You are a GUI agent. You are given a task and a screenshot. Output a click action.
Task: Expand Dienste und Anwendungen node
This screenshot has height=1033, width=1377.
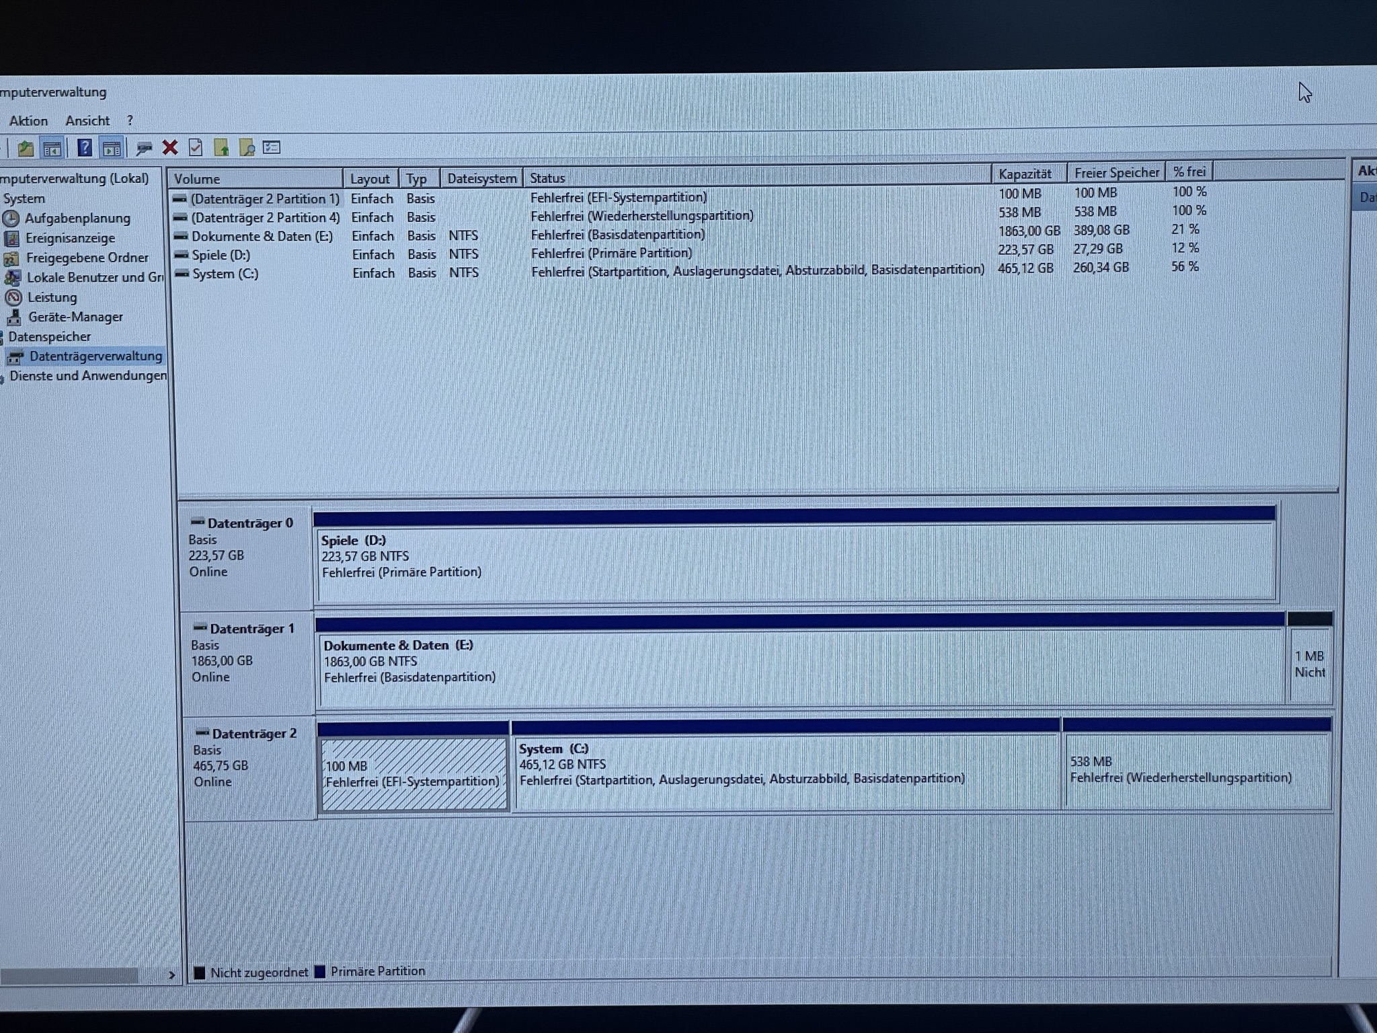[87, 376]
